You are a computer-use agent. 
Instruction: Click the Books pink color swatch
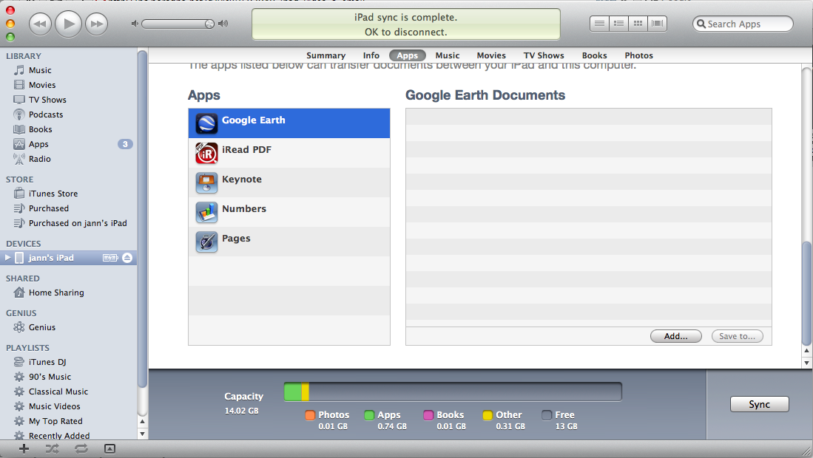(x=428, y=415)
